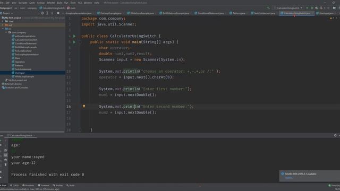The height and width of the screenshot is (191, 340).
Task: Open the Build menu
Action: (x=59, y=3)
